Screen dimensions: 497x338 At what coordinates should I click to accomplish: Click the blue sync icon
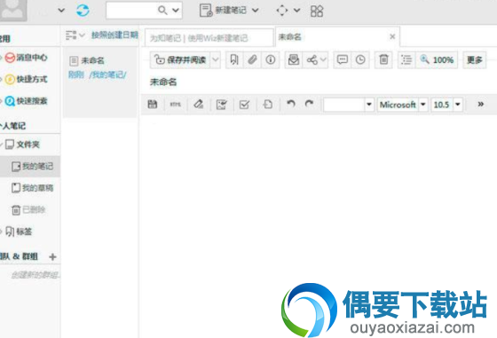click(83, 10)
